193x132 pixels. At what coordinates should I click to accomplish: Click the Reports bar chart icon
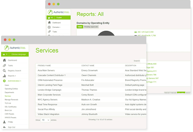(x=4, y=76)
